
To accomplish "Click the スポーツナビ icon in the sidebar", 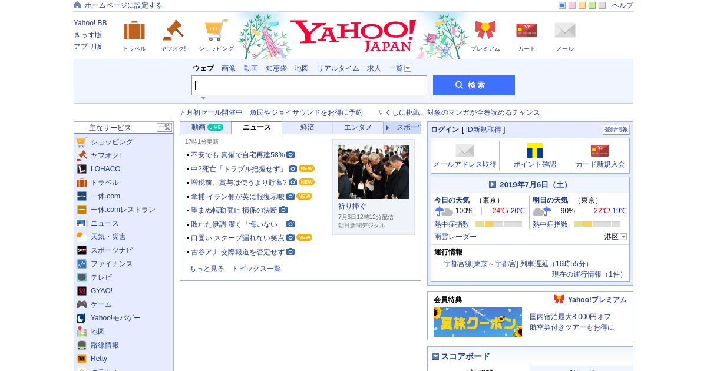I will pos(82,250).
